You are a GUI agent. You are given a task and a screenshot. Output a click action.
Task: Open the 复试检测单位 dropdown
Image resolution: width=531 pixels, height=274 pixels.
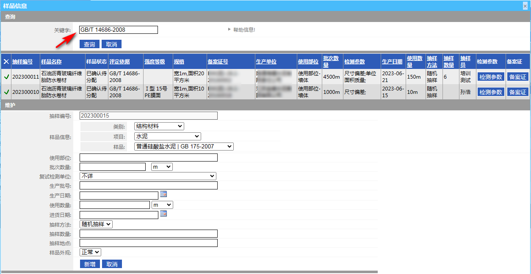[148, 176]
